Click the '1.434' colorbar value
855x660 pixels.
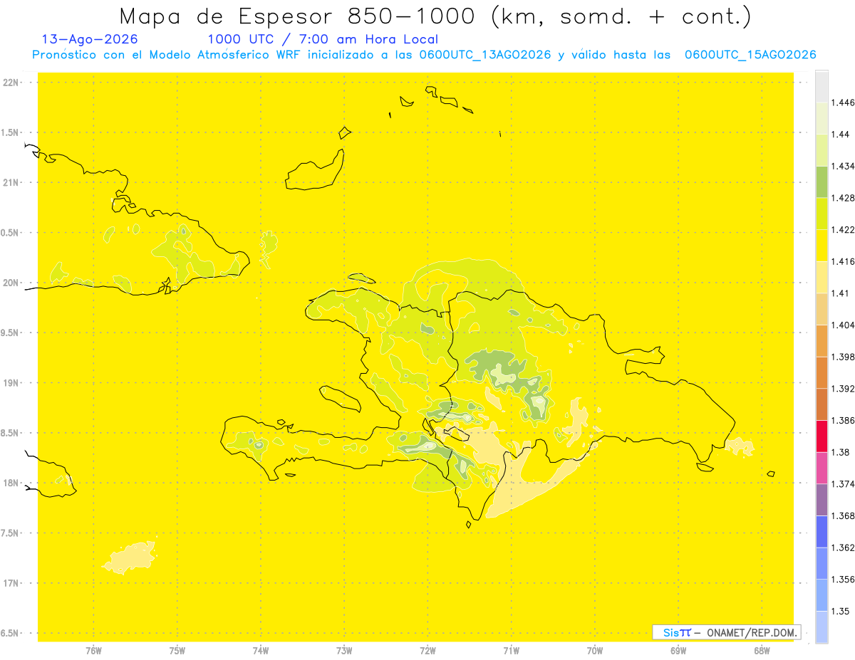pos(844,166)
